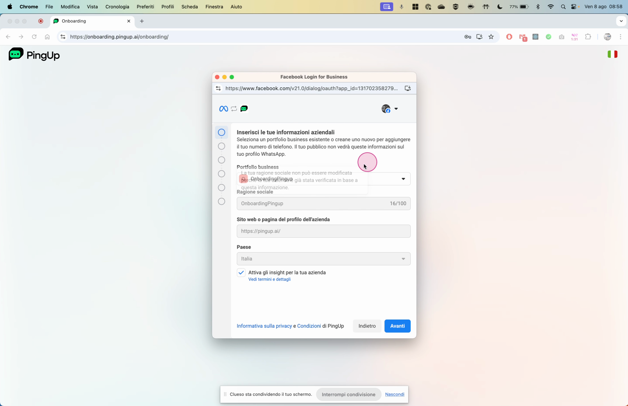Open the Profili menu
Image resolution: width=628 pixels, height=406 pixels.
click(x=168, y=6)
